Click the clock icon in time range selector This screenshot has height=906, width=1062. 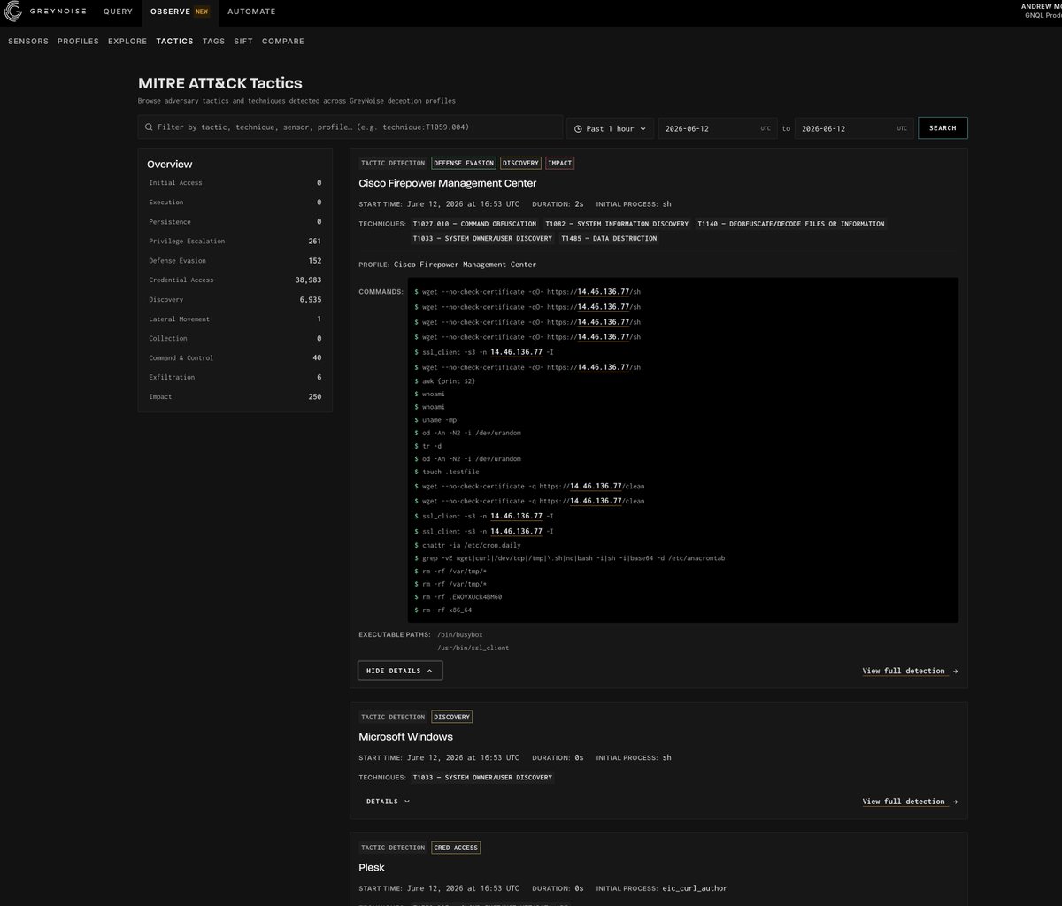pos(579,128)
